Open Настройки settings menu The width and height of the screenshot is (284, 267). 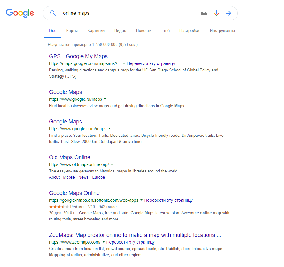189,31
